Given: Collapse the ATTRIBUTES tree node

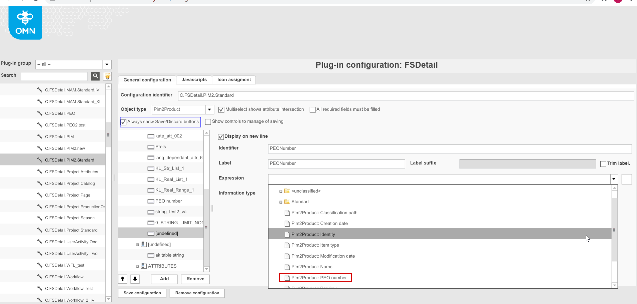Looking at the screenshot, I should [x=137, y=266].
